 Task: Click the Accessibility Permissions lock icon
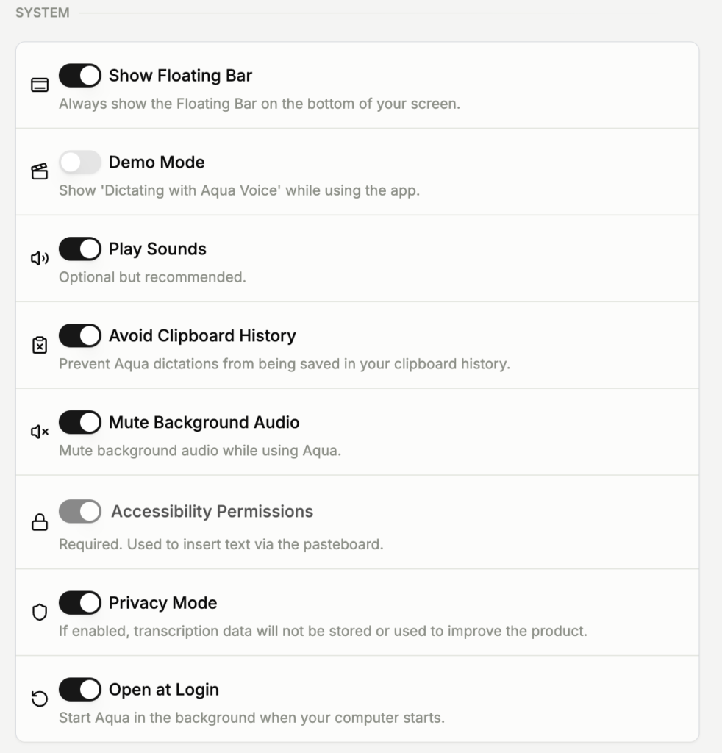[x=40, y=523]
